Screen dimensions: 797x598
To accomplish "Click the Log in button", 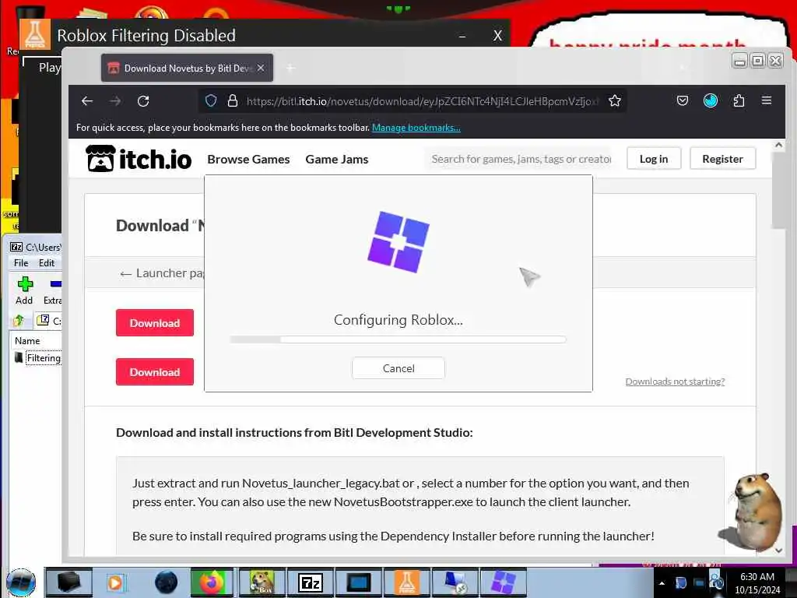I will click(654, 159).
